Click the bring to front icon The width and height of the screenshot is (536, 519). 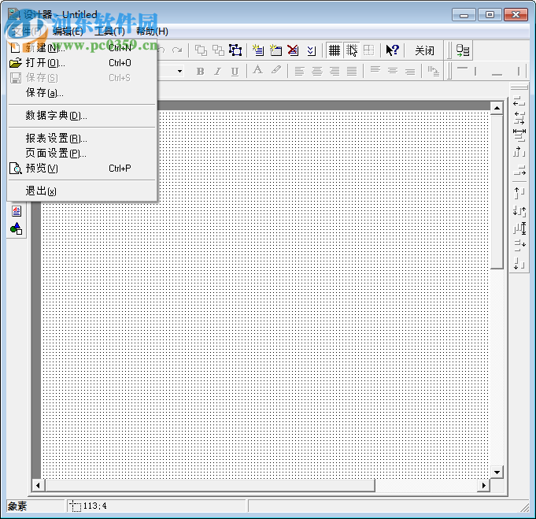(x=201, y=50)
